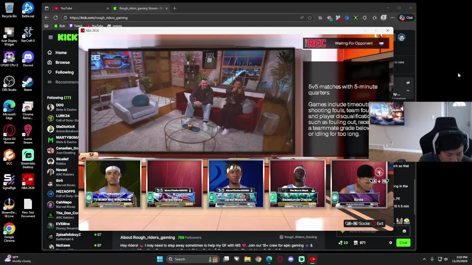Click Exit prompt in NBA 2K26
Viewport: 472px width, 265px height.
point(377,223)
